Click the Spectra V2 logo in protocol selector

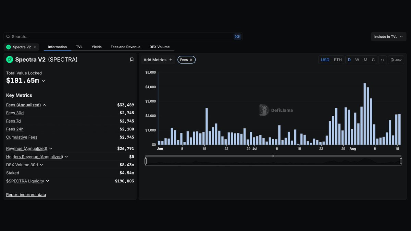coord(9,47)
